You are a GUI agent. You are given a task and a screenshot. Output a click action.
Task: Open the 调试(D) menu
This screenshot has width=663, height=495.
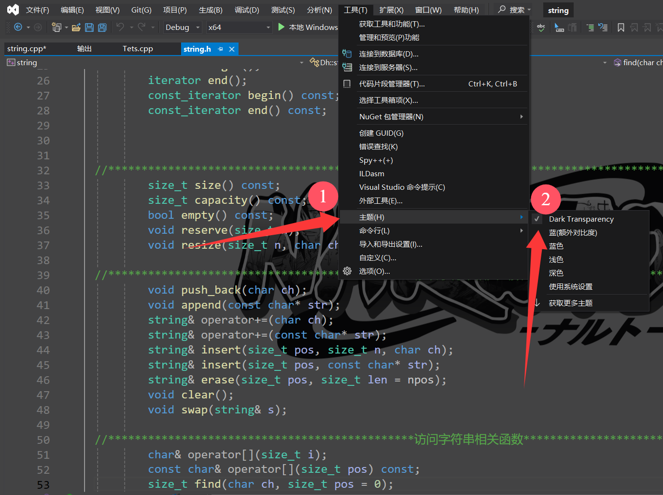(247, 10)
